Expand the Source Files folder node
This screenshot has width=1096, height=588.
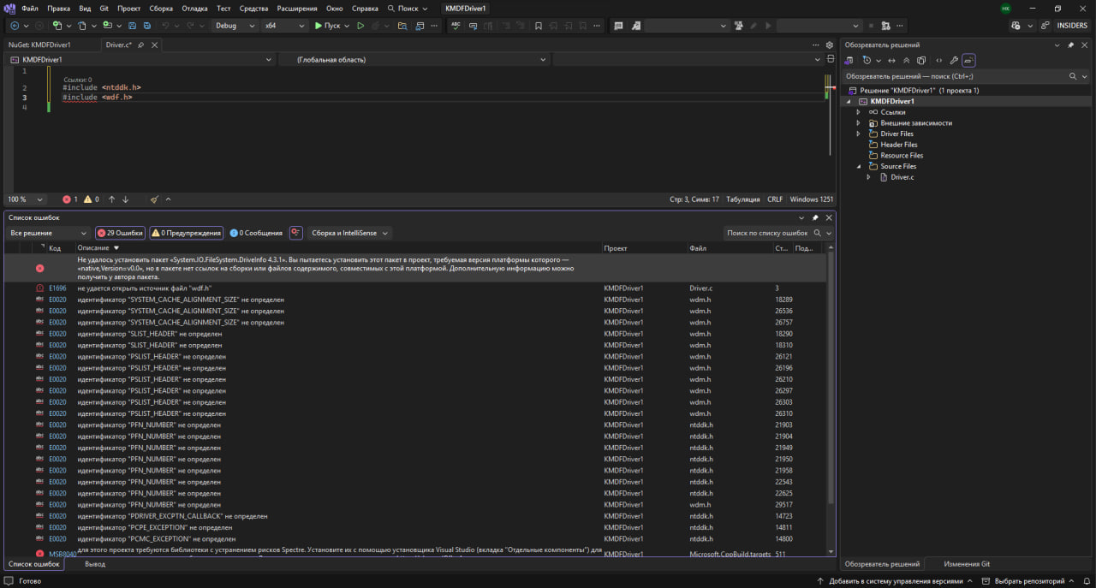click(x=859, y=166)
